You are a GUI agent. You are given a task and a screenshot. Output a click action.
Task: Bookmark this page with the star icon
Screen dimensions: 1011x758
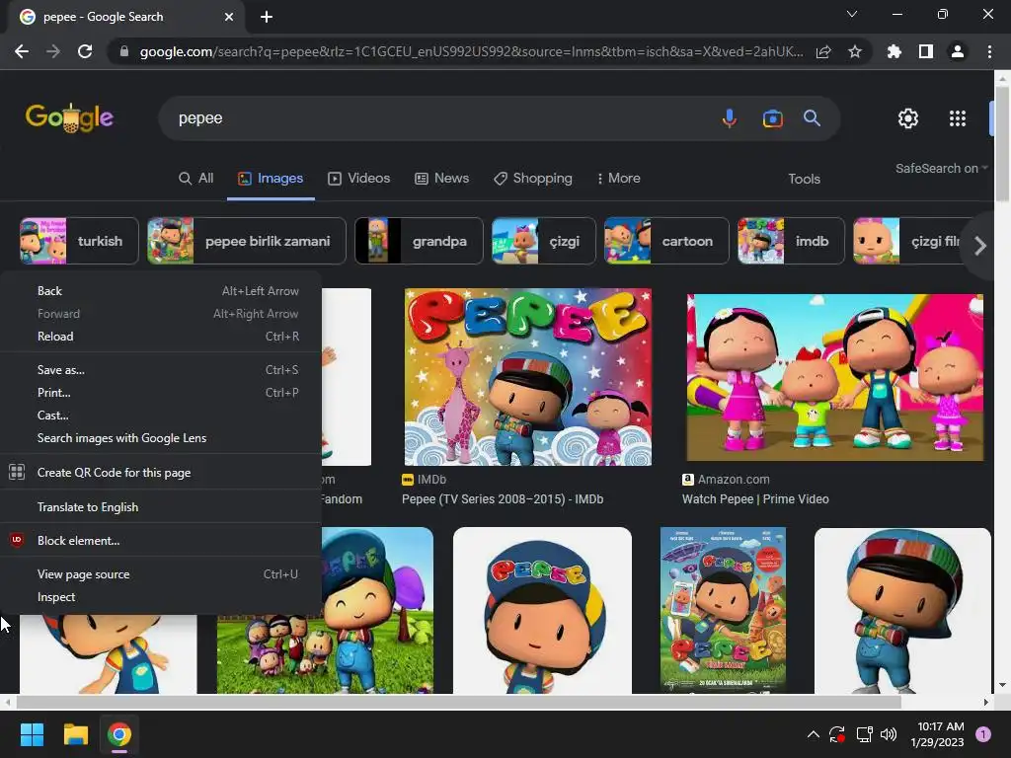click(855, 51)
